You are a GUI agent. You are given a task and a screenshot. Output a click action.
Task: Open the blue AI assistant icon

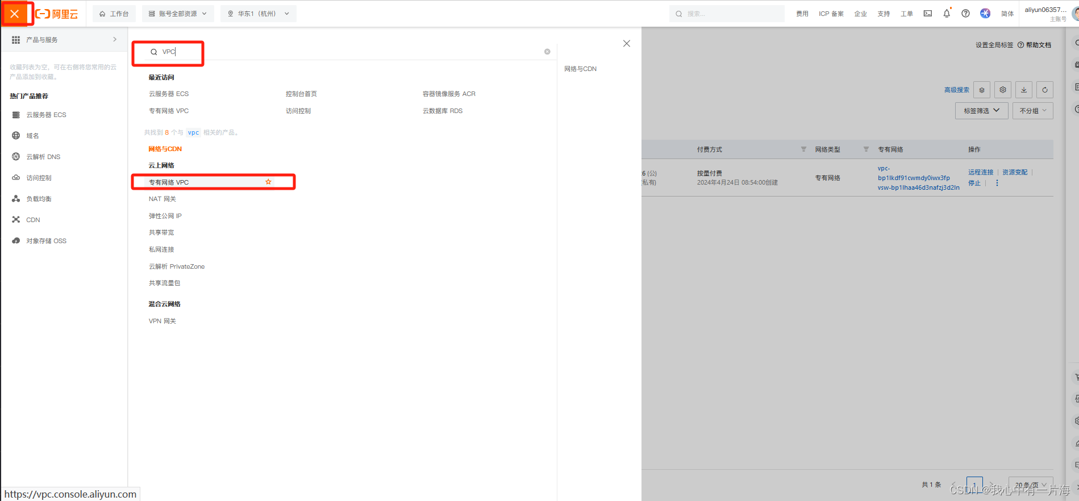click(x=985, y=14)
